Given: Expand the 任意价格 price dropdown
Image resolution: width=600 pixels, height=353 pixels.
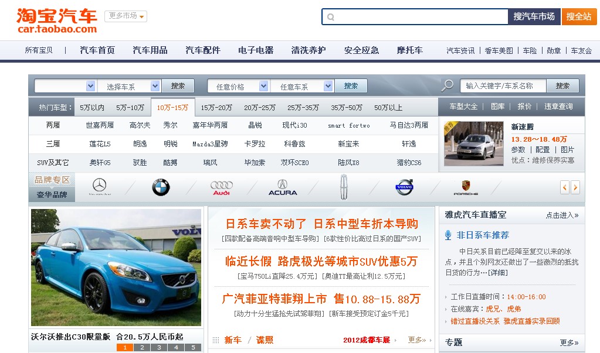Looking at the screenshot, I should click(239, 85).
